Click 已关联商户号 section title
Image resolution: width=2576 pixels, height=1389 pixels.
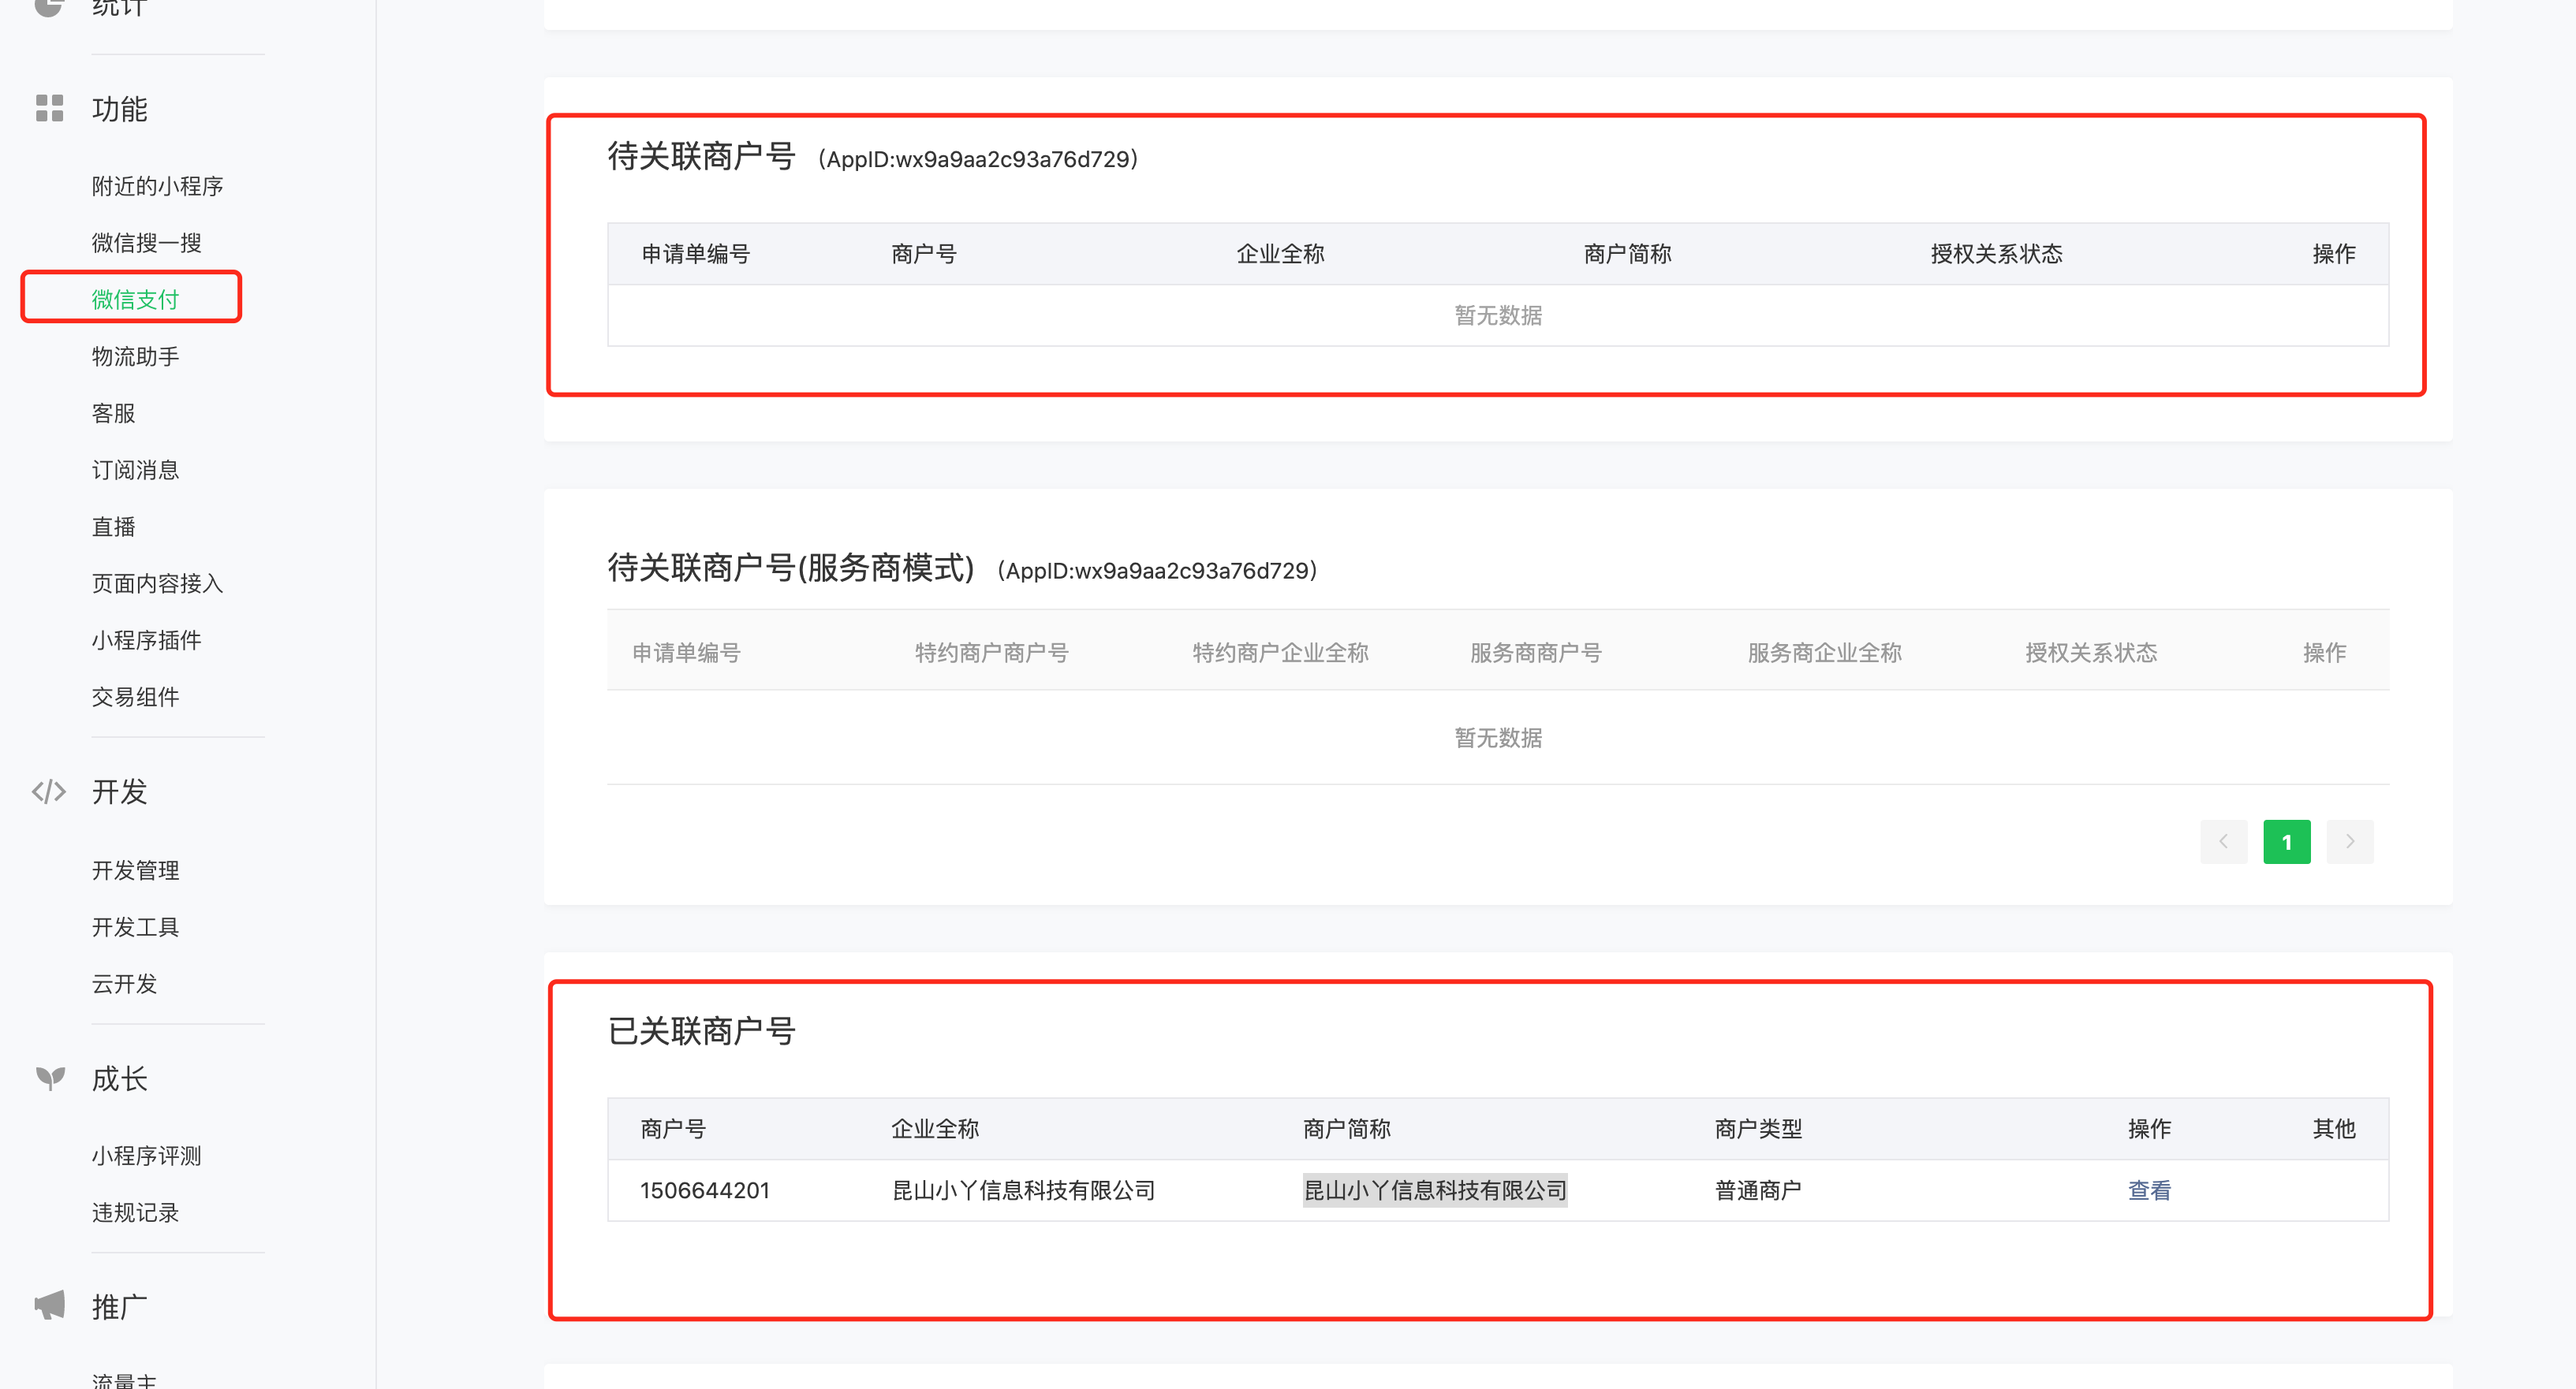(x=701, y=1030)
